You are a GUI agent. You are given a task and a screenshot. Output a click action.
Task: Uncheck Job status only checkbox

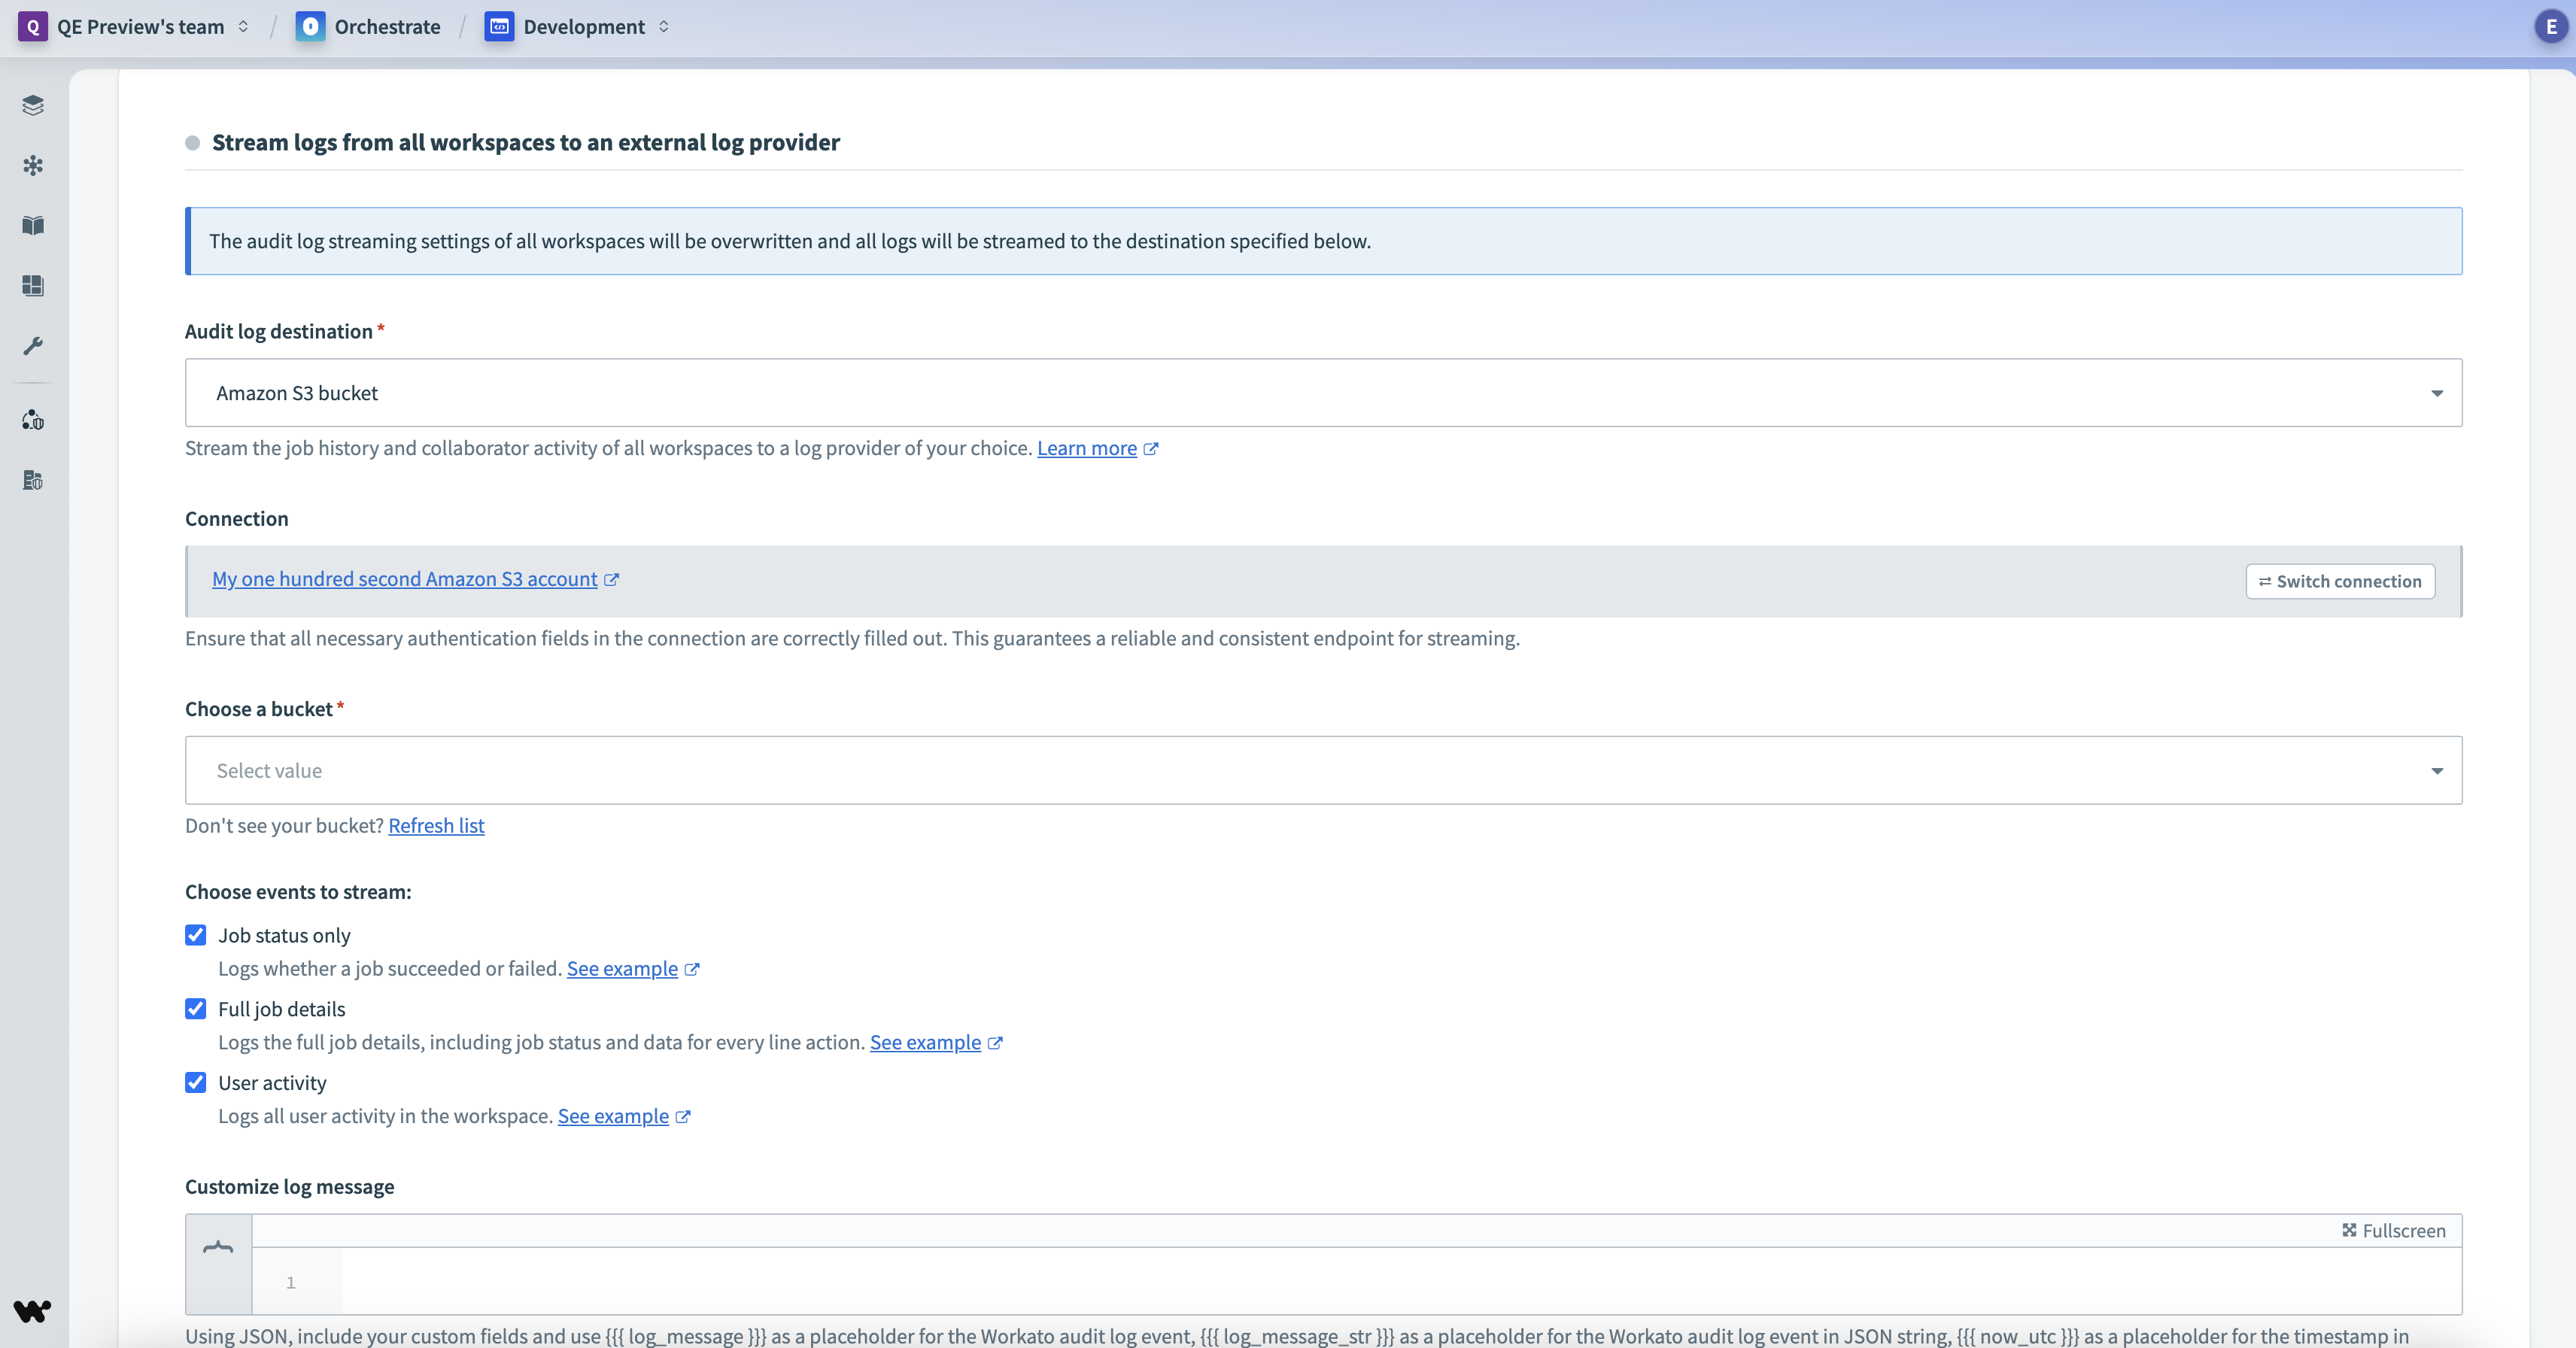[195, 935]
